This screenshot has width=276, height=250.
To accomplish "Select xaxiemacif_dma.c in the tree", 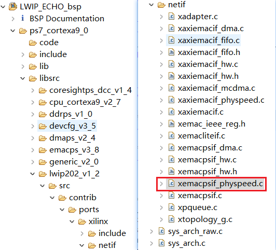I will [211, 29].
